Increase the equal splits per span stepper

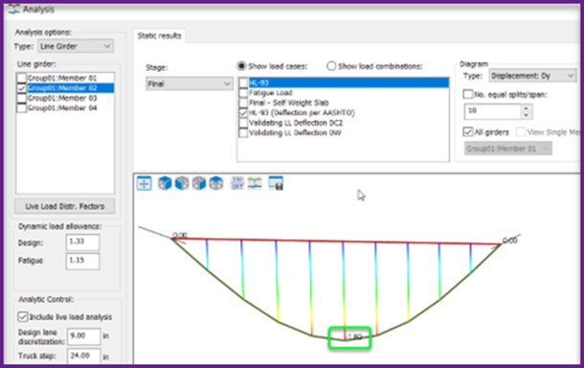(526, 108)
